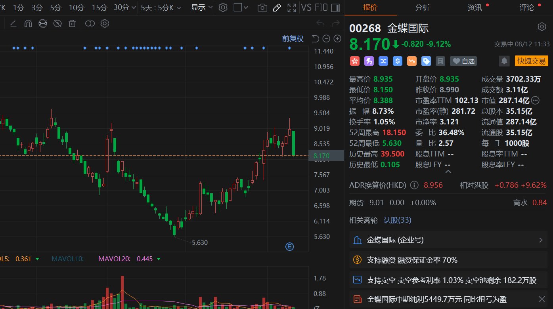Open MAVOL20 indicator dropdown arrow
553x309 pixels.
(x=159, y=259)
